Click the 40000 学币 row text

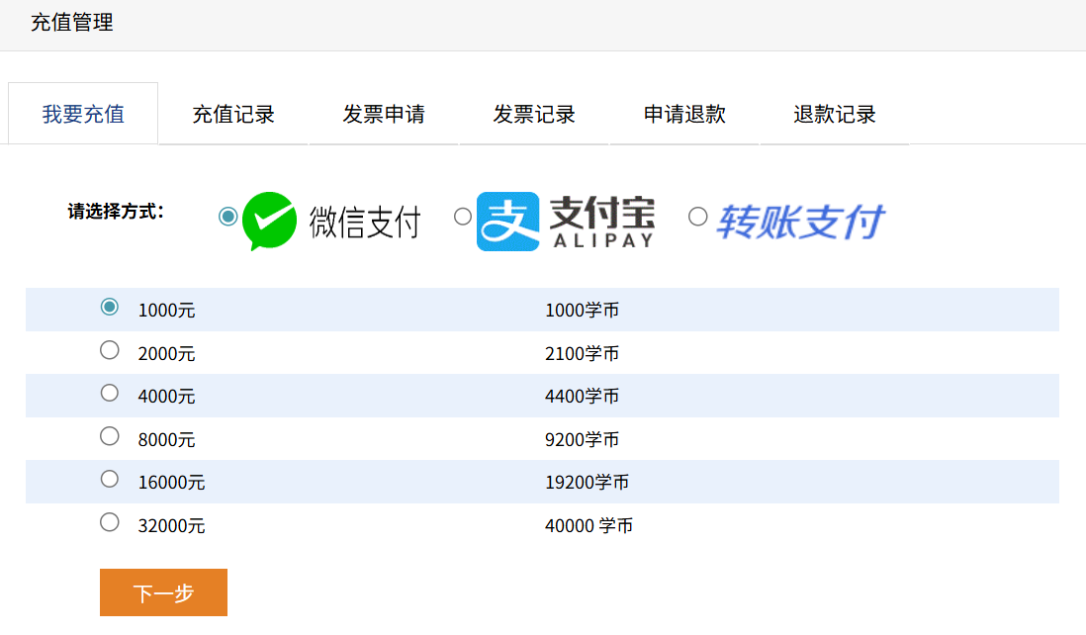(588, 526)
